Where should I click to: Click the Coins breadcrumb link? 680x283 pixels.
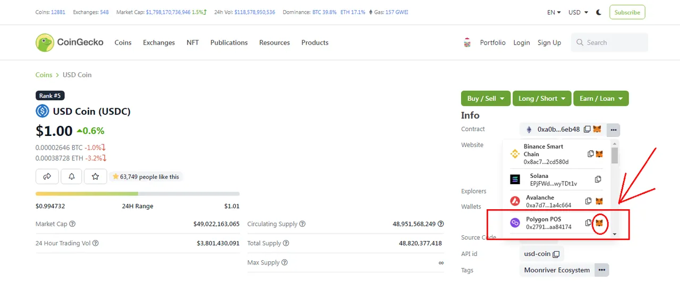click(x=44, y=75)
